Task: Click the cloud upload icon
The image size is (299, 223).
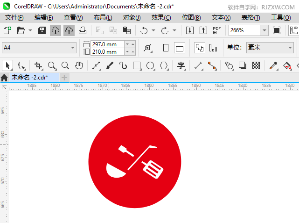Action: pos(69,30)
